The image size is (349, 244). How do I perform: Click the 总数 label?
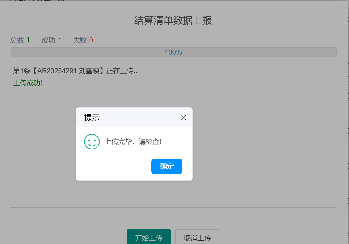pyautogui.click(x=17, y=40)
